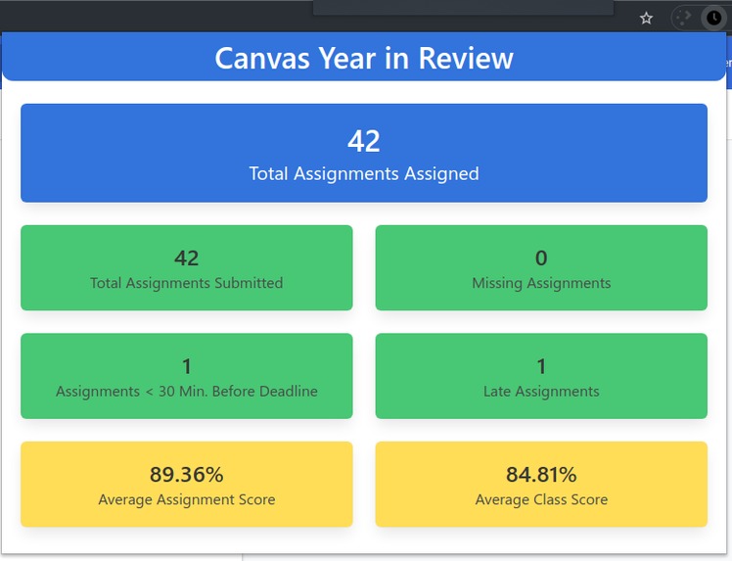732x561 pixels.
Task: Click the bookmark star icon
Action: click(x=646, y=19)
